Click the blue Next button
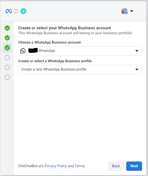Screen dimensions: 148x176 pyautogui.click(x=134, y=166)
